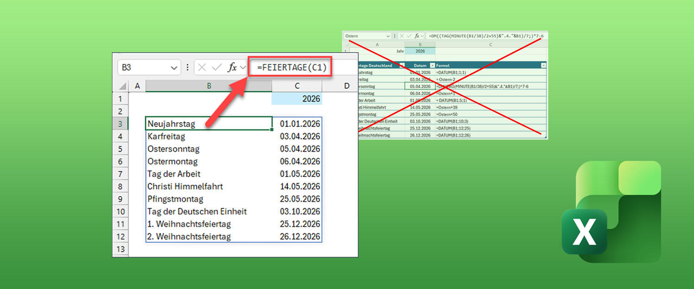
Task: Click the cell 'Neujahrstag'
Action: pos(209,123)
